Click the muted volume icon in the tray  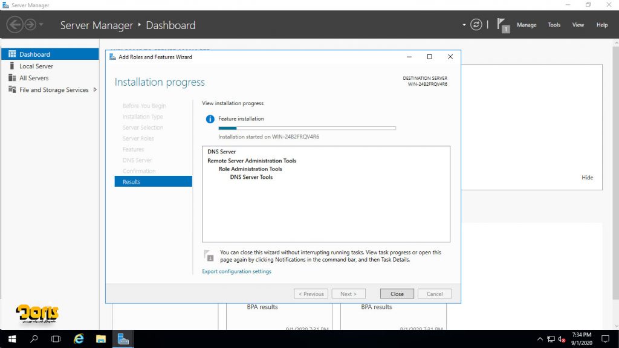(562, 339)
